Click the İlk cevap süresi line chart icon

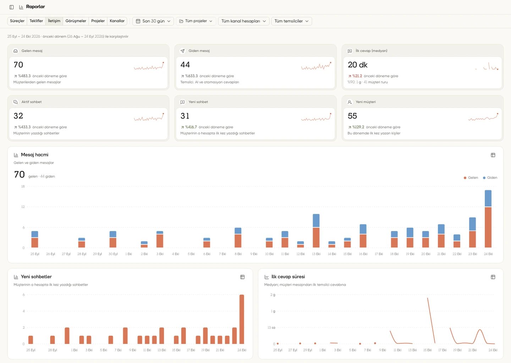[267, 277]
